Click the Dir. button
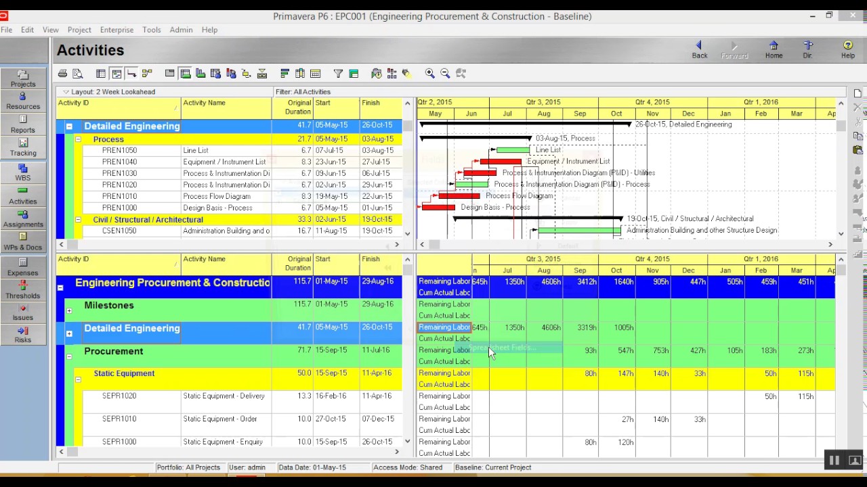The width and height of the screenshot is (867, 487). (808, 50)
